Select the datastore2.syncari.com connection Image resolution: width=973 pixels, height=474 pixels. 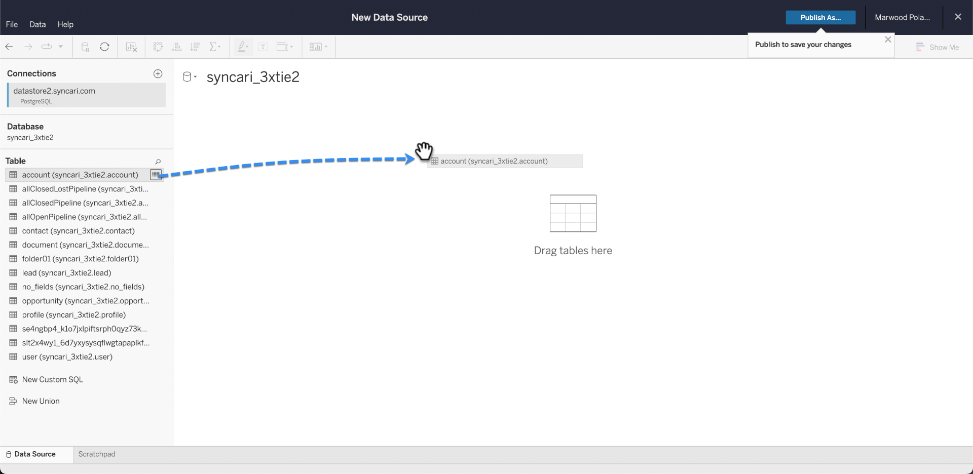[x=87, y=95]
